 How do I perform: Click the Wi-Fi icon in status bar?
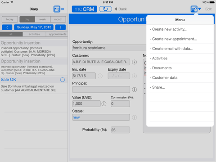click(x=12, y=2)
